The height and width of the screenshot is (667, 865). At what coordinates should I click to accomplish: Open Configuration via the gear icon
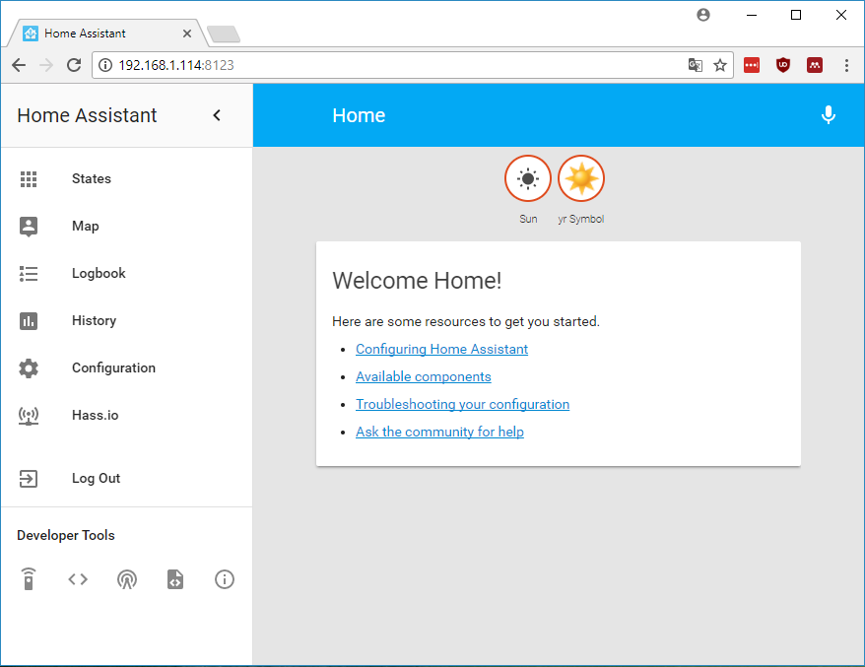click(x=29, y=367)
